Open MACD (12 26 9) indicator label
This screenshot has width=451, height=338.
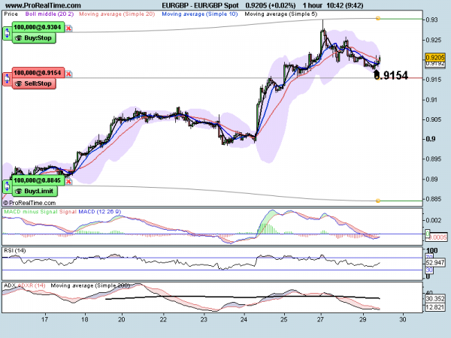[100, 212]
